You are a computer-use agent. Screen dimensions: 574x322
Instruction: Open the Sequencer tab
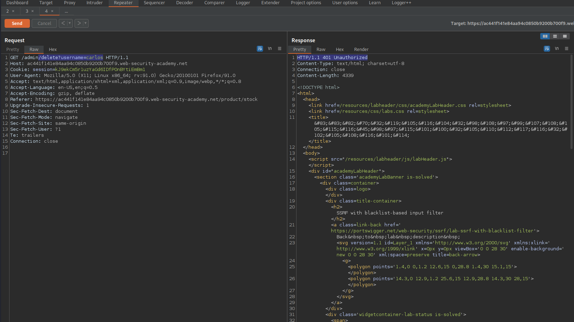click(x=154, y=3)
